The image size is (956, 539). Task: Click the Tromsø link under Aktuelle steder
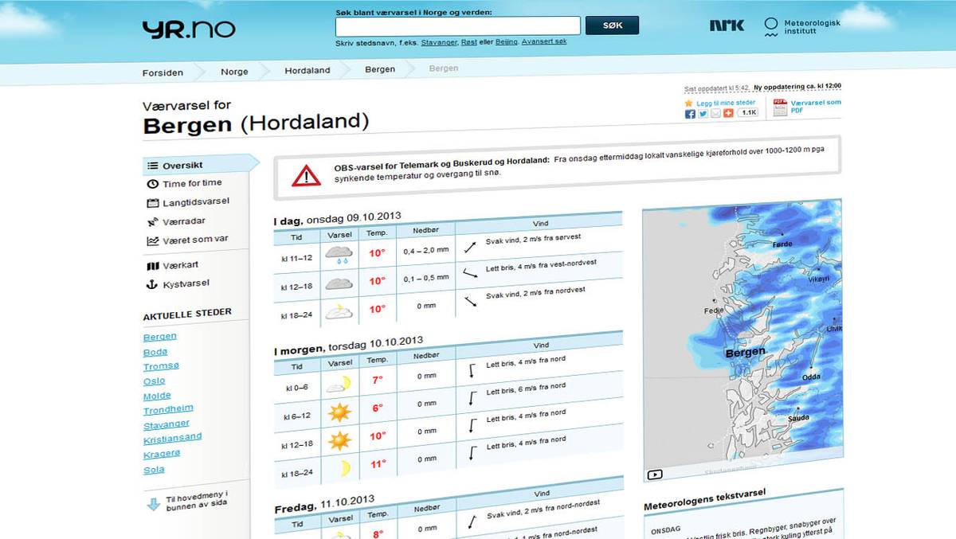coord(161,365)
